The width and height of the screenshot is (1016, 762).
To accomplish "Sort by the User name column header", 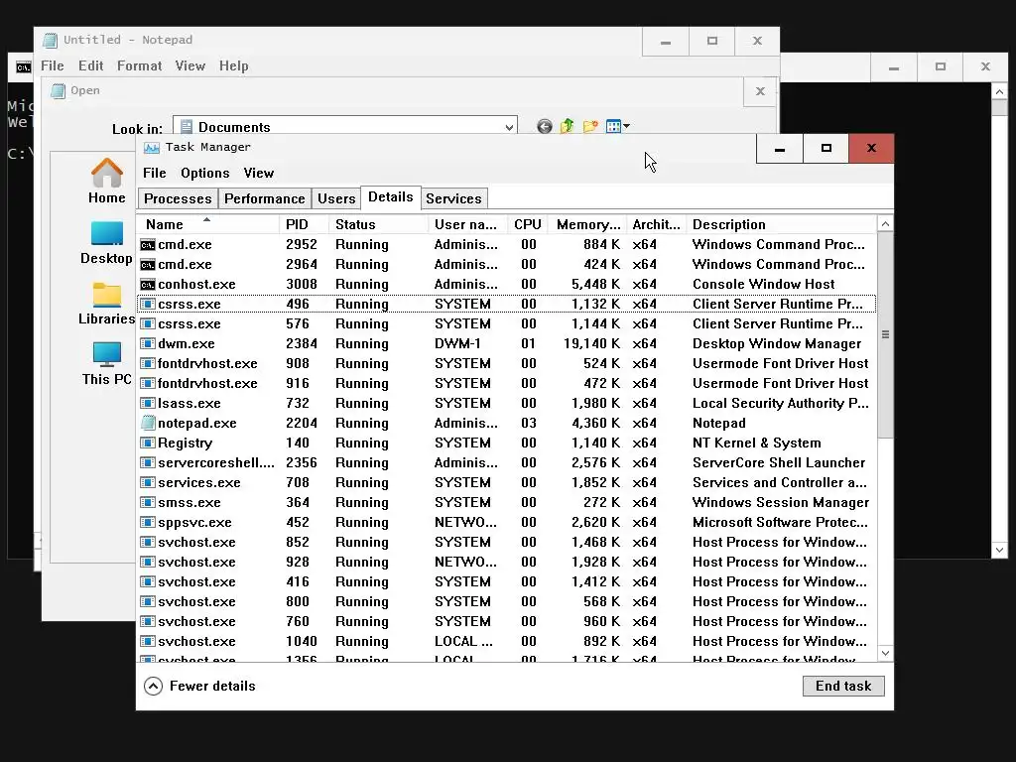I will pos(466,225).
